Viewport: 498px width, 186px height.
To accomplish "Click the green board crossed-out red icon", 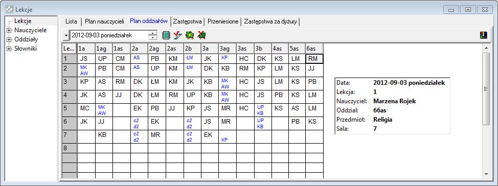I will [201, 35].
